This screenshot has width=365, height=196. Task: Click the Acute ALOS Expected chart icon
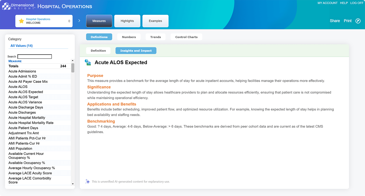pyautogui.click(x=88, y=63)
